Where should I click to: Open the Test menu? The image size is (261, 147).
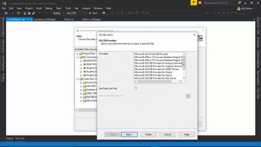tap(76, 8)
